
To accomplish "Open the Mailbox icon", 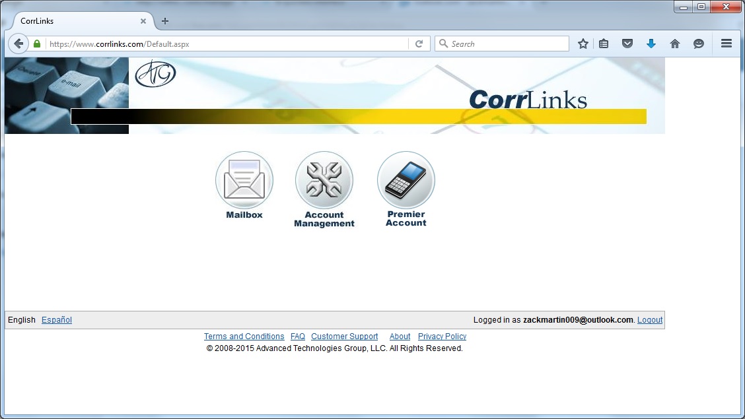I will pos(244,180).
